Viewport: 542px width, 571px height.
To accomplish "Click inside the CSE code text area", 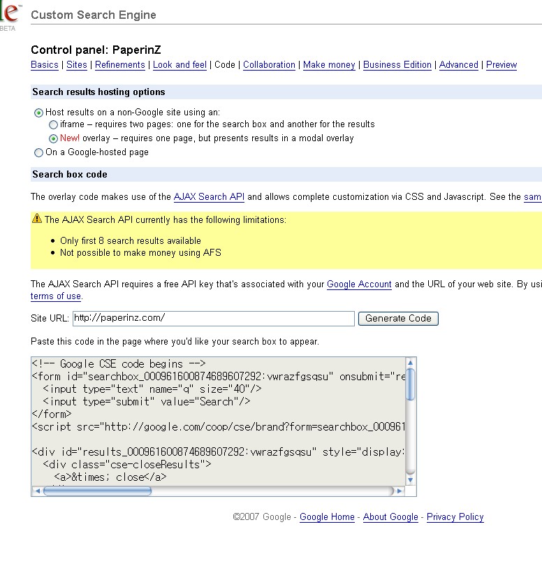I will coord(219,421).
